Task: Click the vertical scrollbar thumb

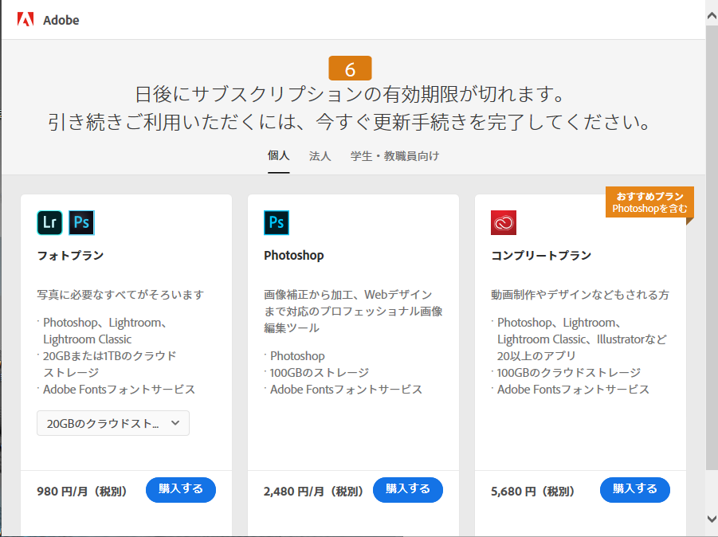Action: pyautogui.click(x=712, y=247)
